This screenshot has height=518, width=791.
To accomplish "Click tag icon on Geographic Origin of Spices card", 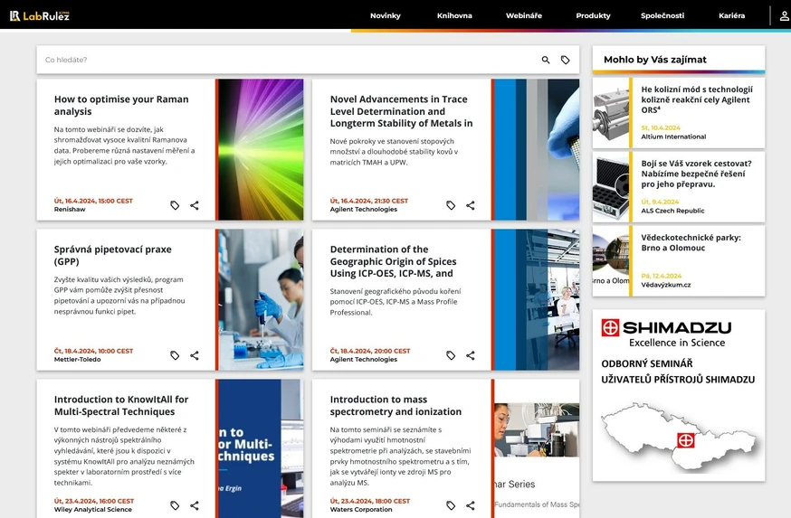I will click(451, 355).
